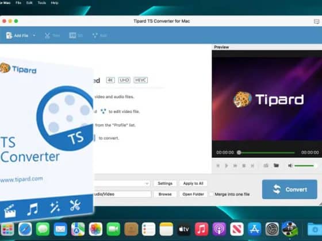322x241 pixels.
Task: Open News from the Dock
Action: point(237,229)
